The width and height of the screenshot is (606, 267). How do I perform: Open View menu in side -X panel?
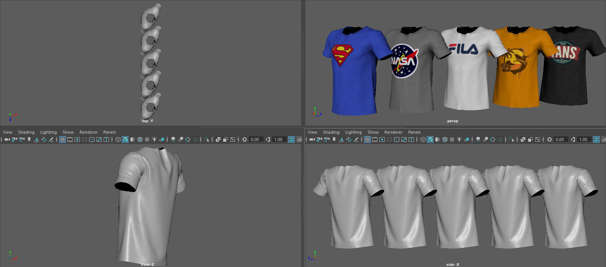click(x=313, y=132)
